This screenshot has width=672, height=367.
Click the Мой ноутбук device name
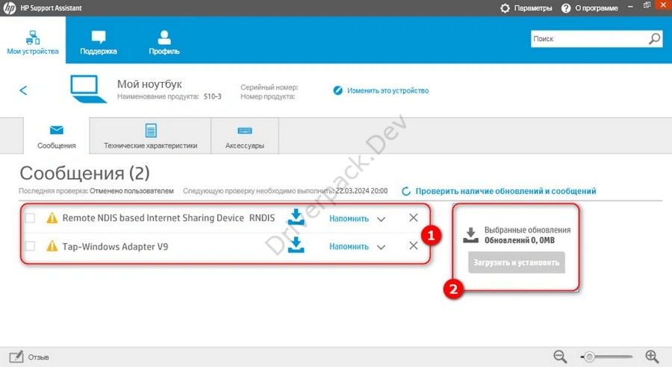[149, 84]
